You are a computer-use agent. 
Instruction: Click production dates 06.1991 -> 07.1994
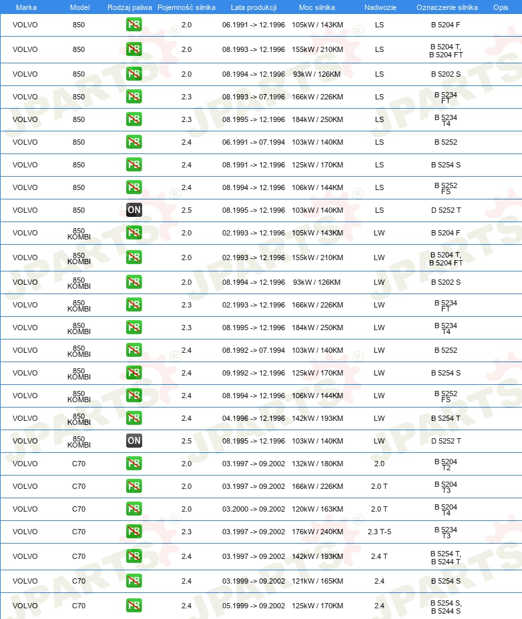pos(253,142)
